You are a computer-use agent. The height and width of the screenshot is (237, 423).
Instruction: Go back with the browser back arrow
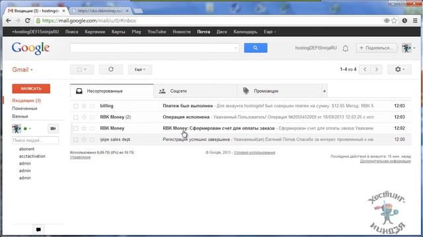point(9,20)
